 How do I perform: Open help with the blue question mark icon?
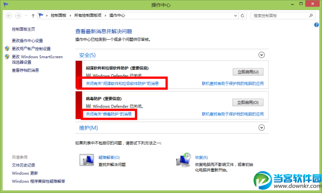point(316,25)
